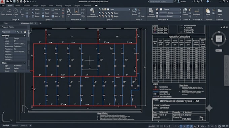Click the vertical Properties side tab of the palette
This screenshot has width=229, height=128.
[x=29, y=33]
